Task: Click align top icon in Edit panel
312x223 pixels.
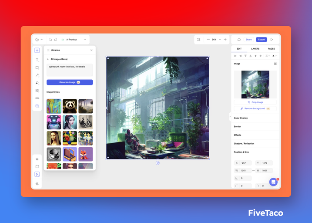Action: pyautogui.click(x=245, y=56)
